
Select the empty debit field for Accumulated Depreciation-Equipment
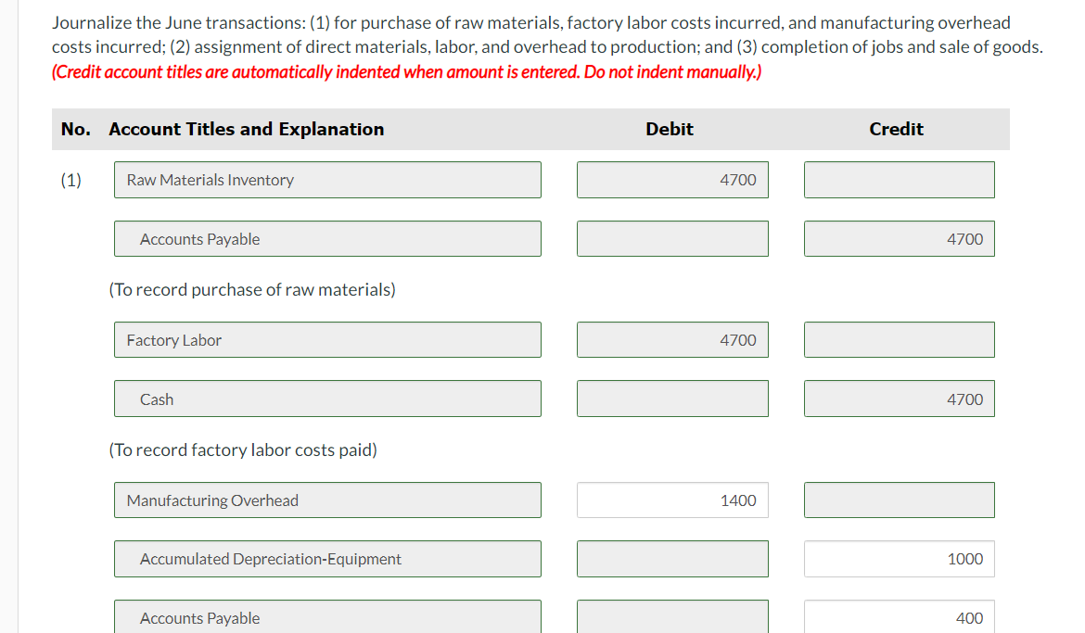pyautogui.click(x=672, y=559)
